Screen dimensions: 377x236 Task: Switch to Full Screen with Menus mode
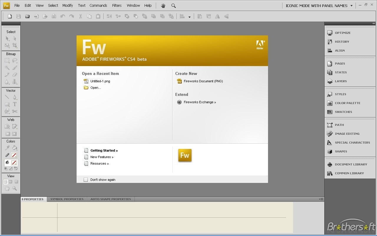11,182
